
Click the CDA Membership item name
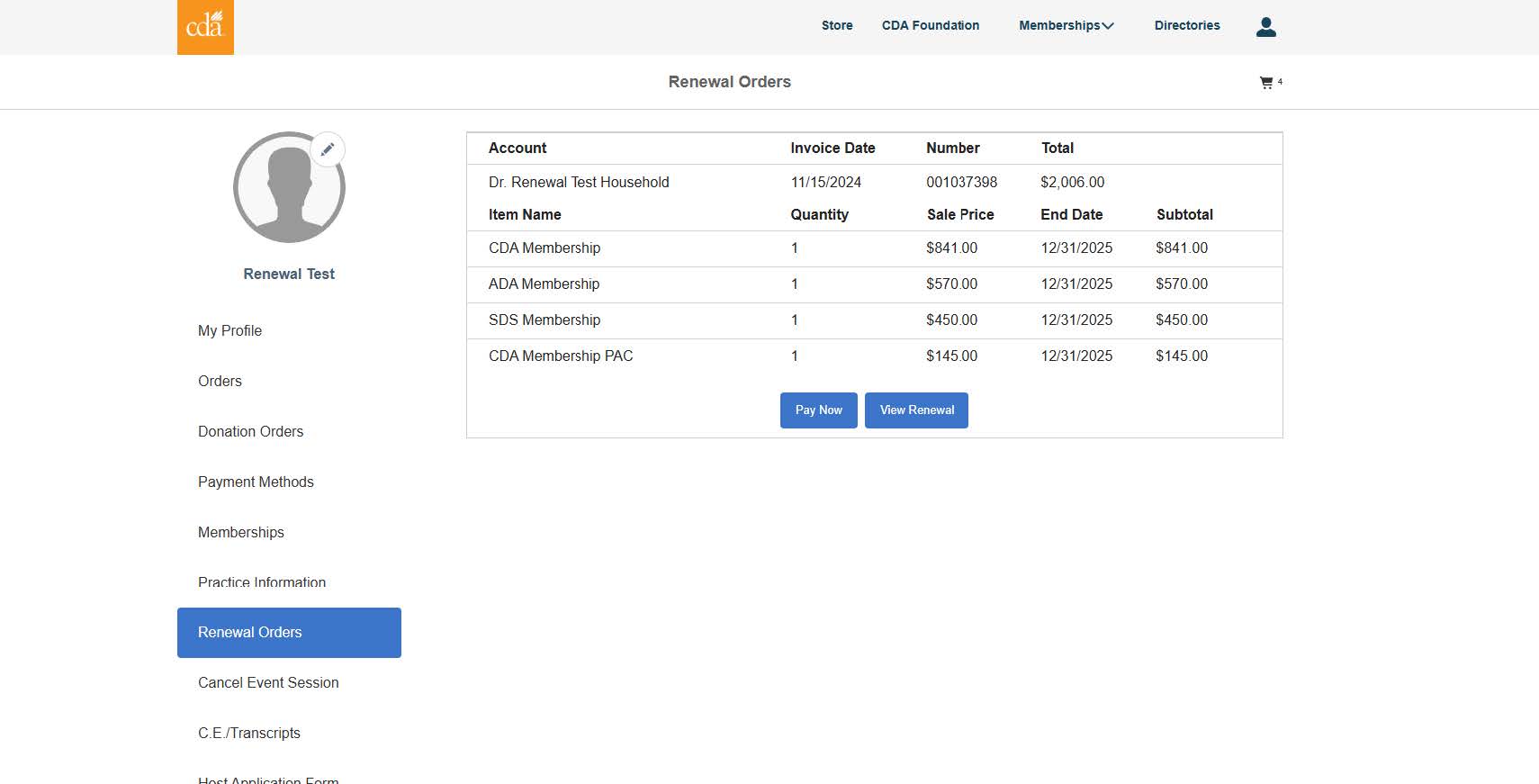click(x=544, y=248)
